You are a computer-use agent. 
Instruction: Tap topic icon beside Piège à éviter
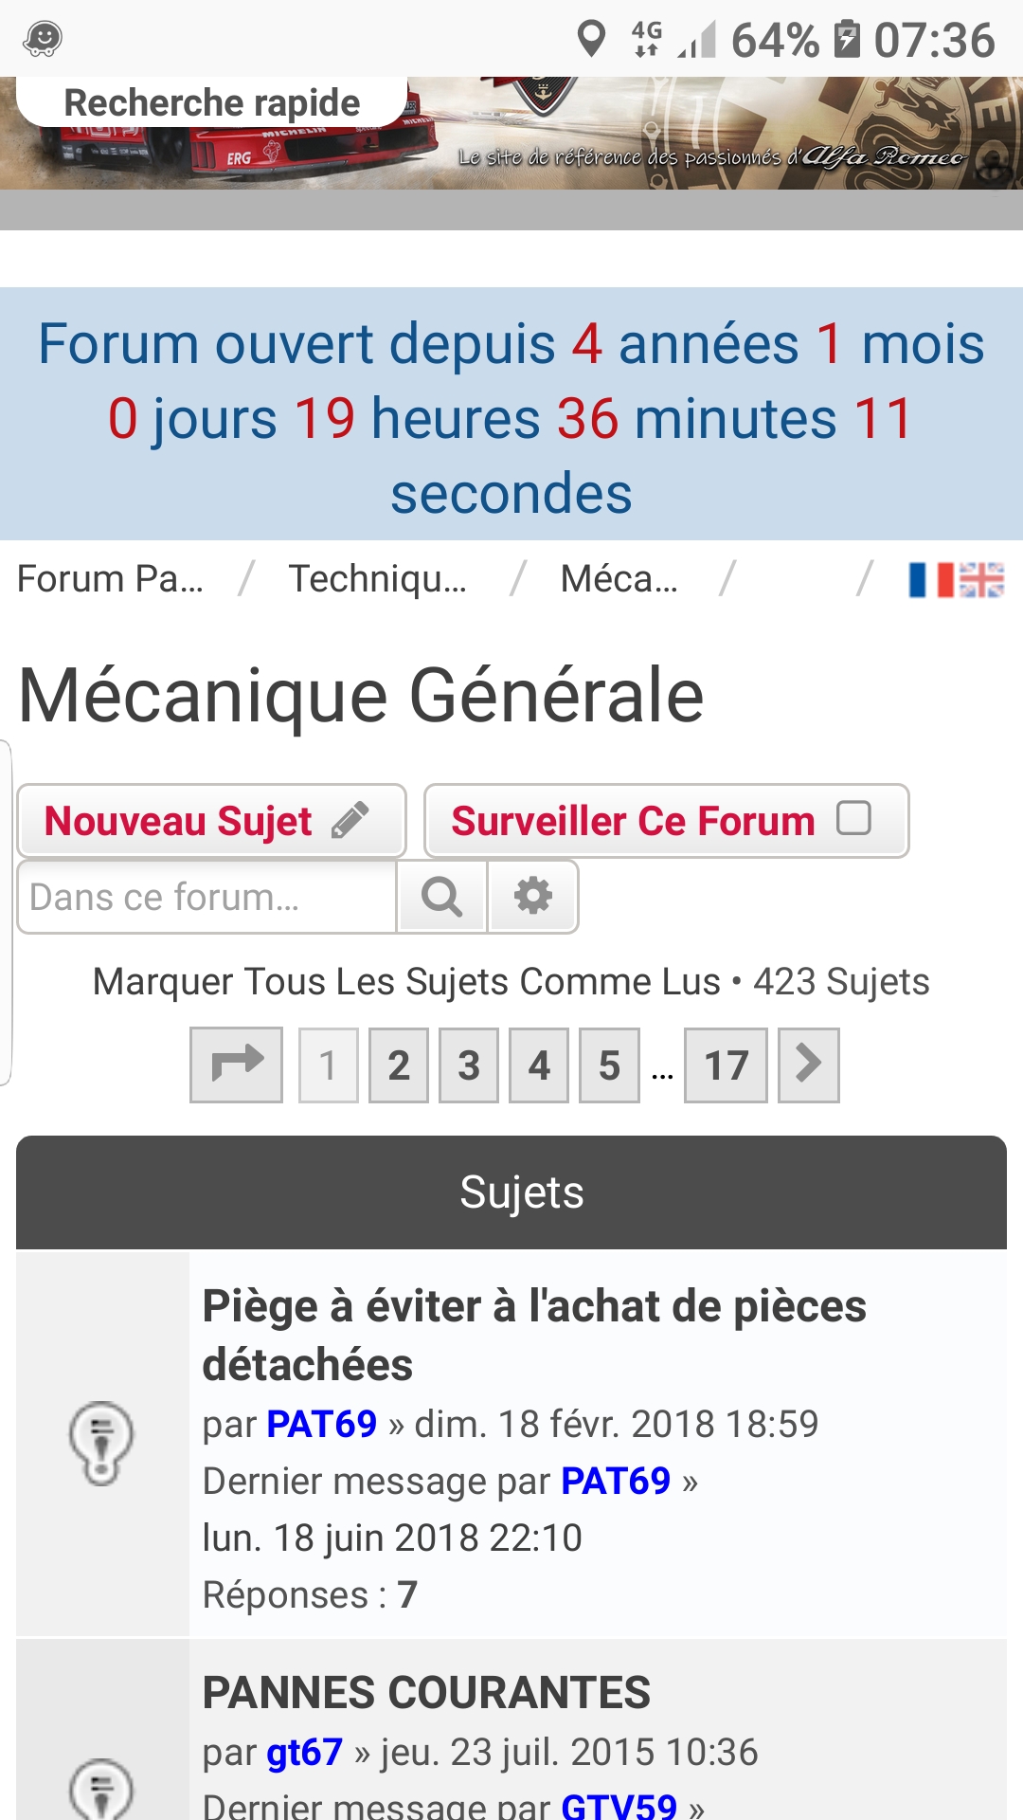101,1442
